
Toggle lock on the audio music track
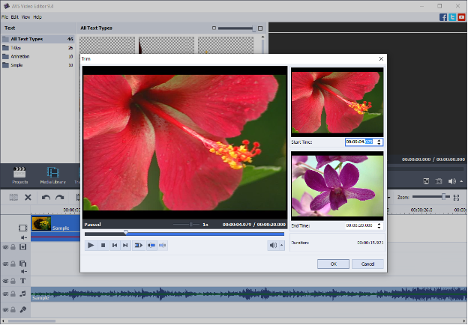13,294
